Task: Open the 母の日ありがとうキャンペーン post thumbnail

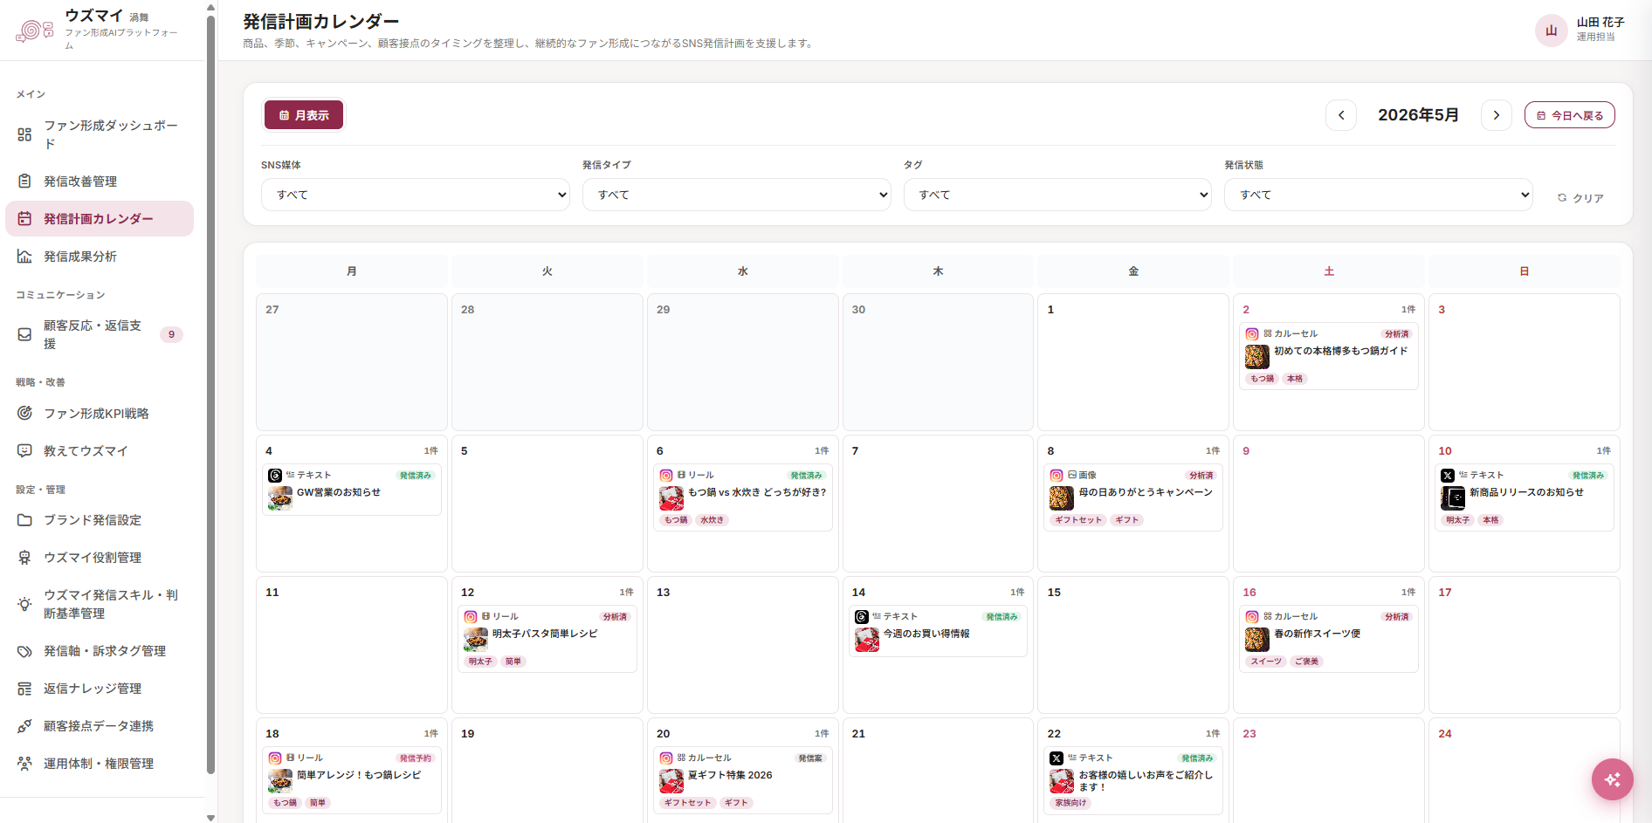Action: click(x=1061, y=498)
